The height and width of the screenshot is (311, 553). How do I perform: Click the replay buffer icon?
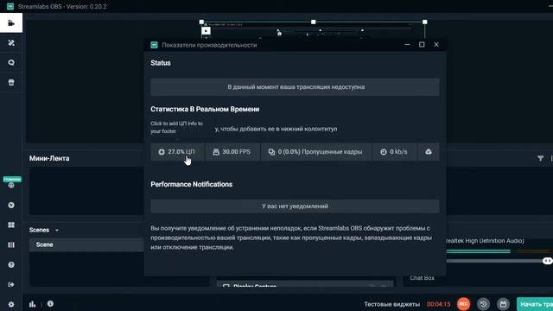pyautogui.click(x=483, y=303)
